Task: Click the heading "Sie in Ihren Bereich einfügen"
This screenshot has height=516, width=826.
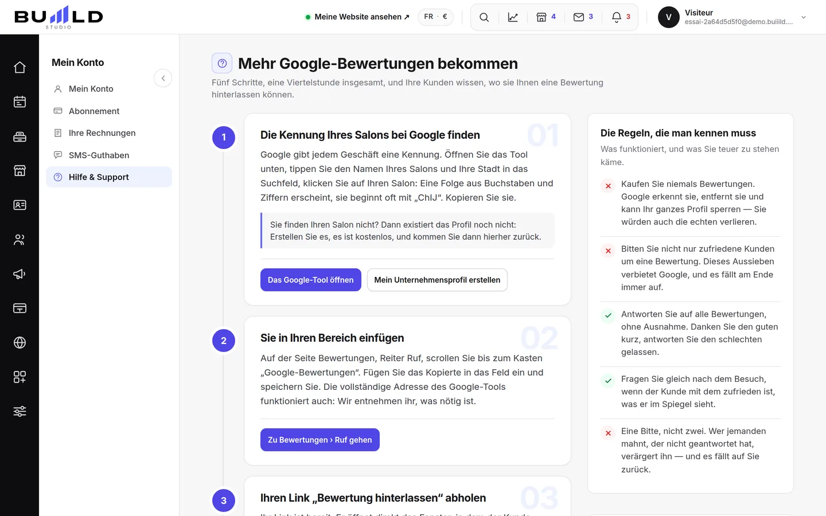Action: click(x=332, y=338)
